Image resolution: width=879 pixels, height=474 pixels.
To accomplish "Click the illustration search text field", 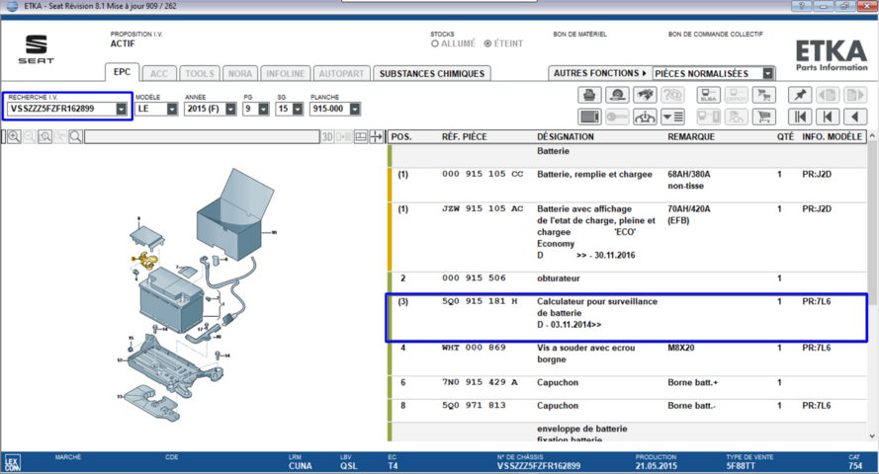I will point(202,136).
